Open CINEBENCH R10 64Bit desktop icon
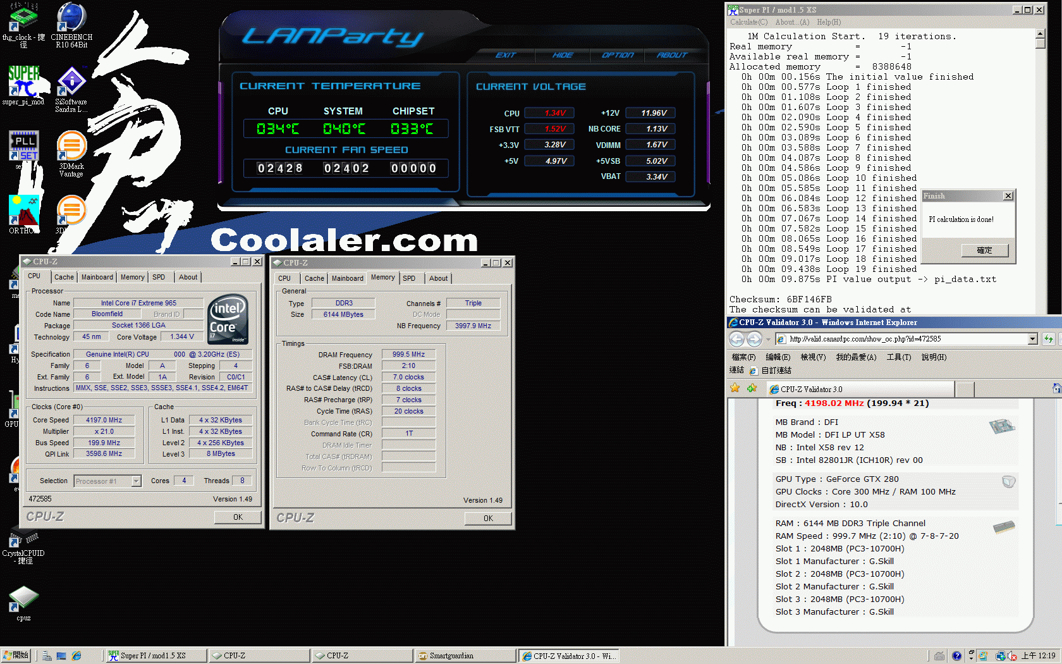 tap(71, 25)
